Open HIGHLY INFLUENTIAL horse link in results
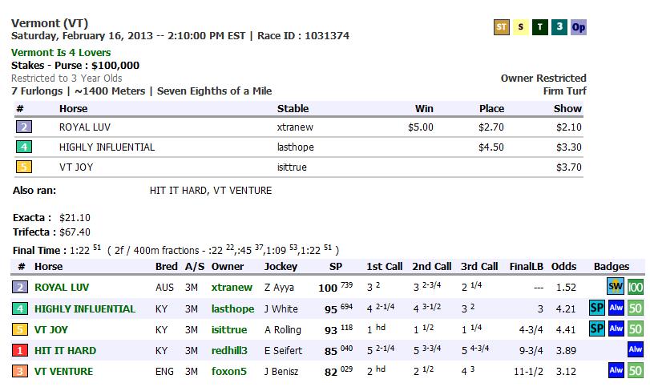Screen dimensions: 650x391 84,308
